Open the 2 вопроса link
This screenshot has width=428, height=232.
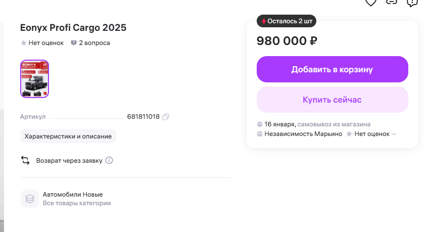pyautogui.click(x=94, y=43)
